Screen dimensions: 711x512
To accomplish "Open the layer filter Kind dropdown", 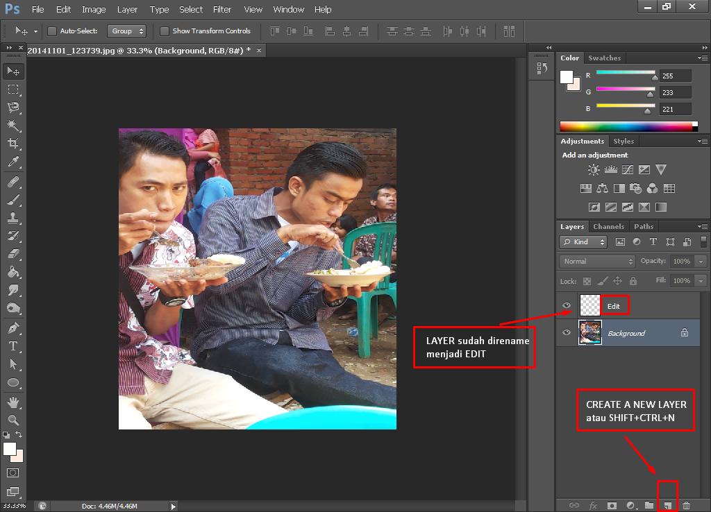I will 583,242.
